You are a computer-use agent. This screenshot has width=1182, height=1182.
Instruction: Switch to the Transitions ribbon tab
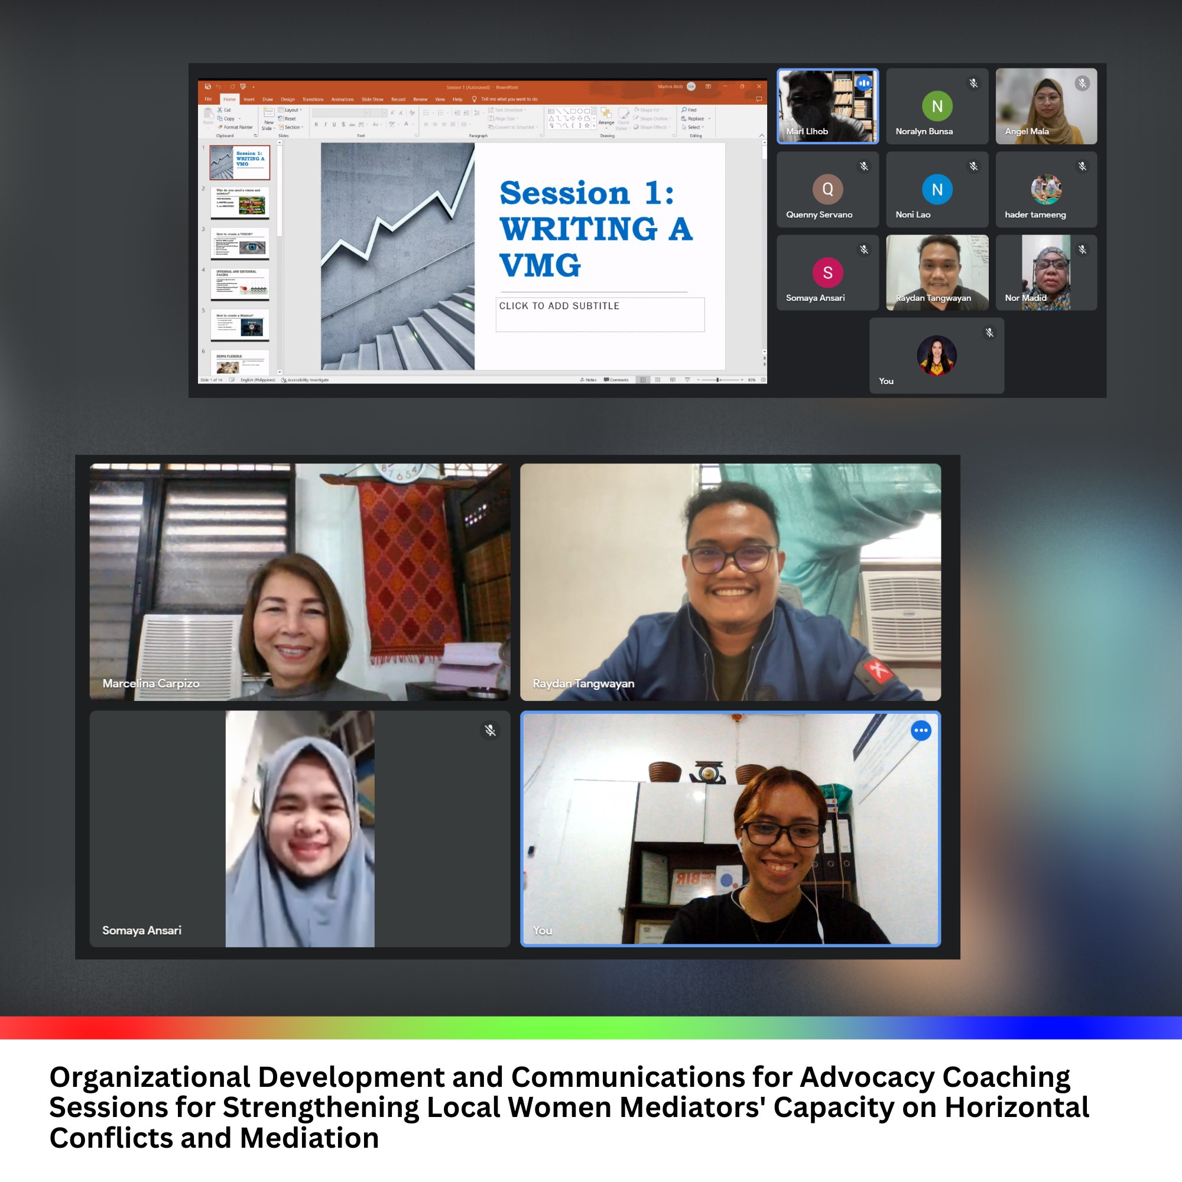coord(313,99)
